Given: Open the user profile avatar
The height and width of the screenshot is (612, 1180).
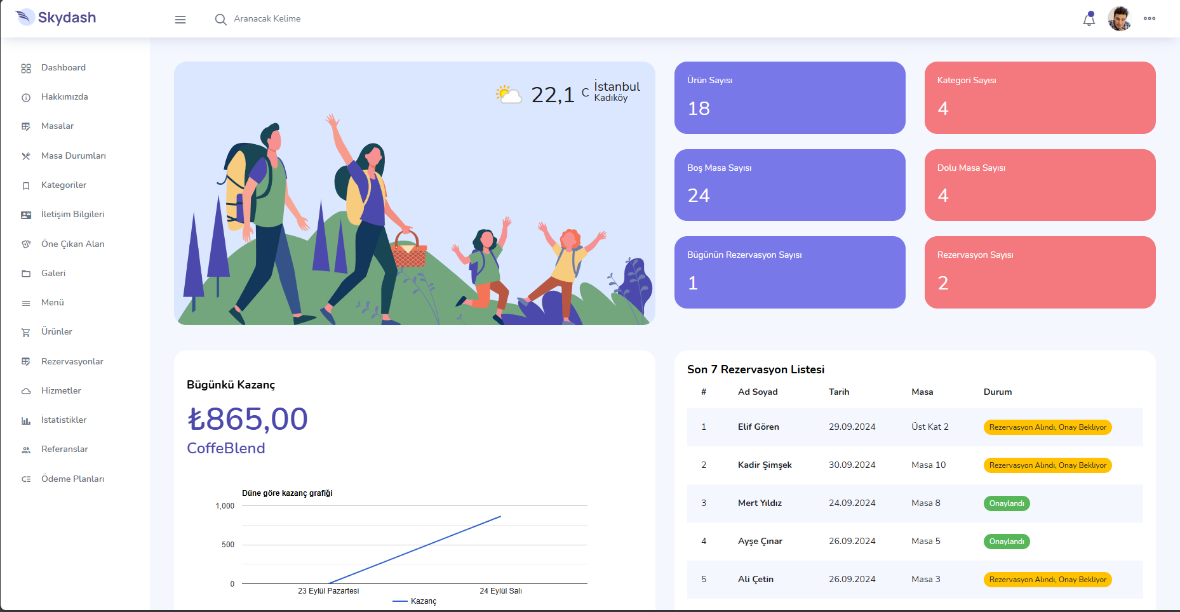Looking at the screenshot, I should [x=1119, y=18].
